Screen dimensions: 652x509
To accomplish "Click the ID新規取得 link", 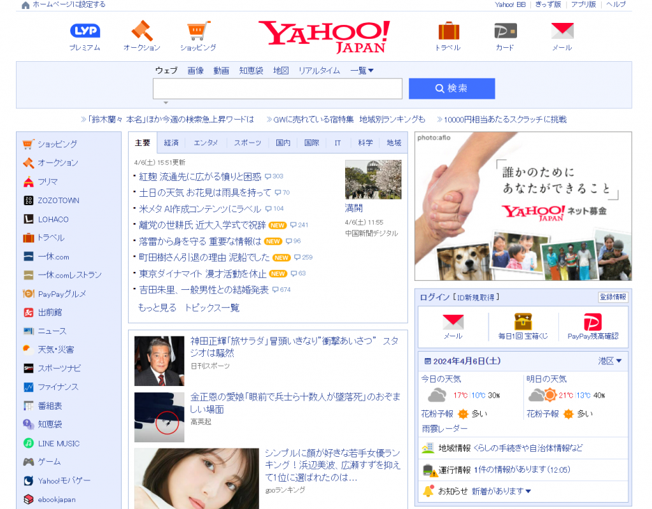I will point(476,298).
